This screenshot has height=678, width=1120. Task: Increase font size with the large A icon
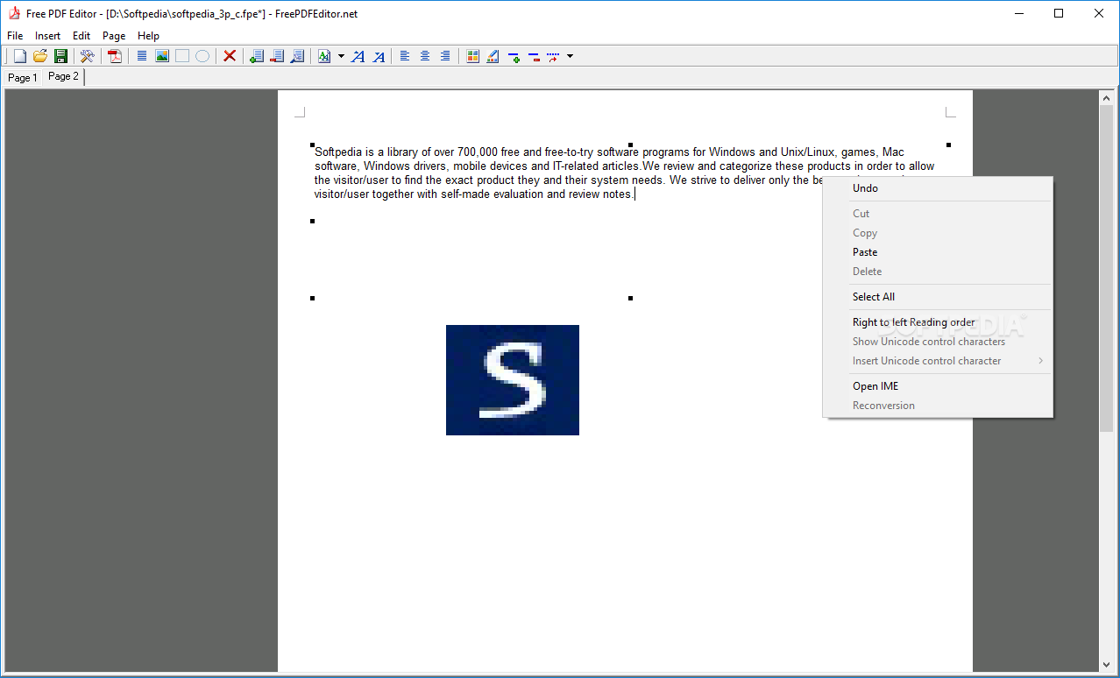[x=358, y=56]
